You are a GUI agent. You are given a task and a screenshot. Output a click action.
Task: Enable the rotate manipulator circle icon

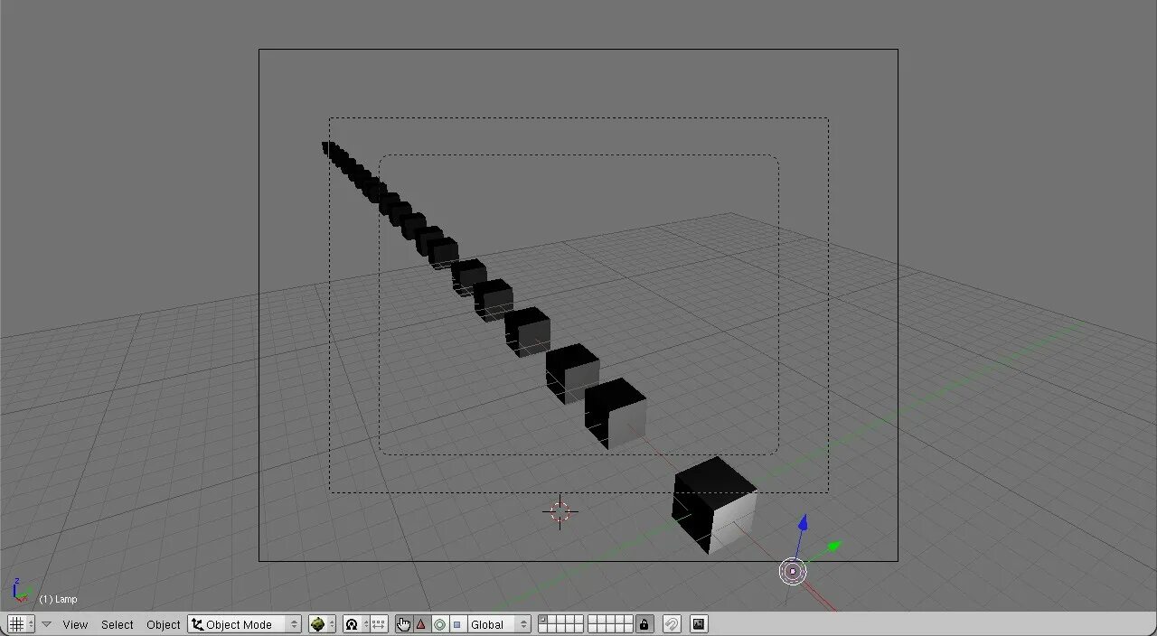(439, 624)
